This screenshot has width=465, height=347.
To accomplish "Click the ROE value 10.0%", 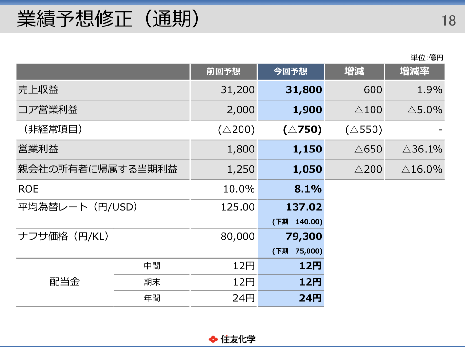I will [239, 189].
